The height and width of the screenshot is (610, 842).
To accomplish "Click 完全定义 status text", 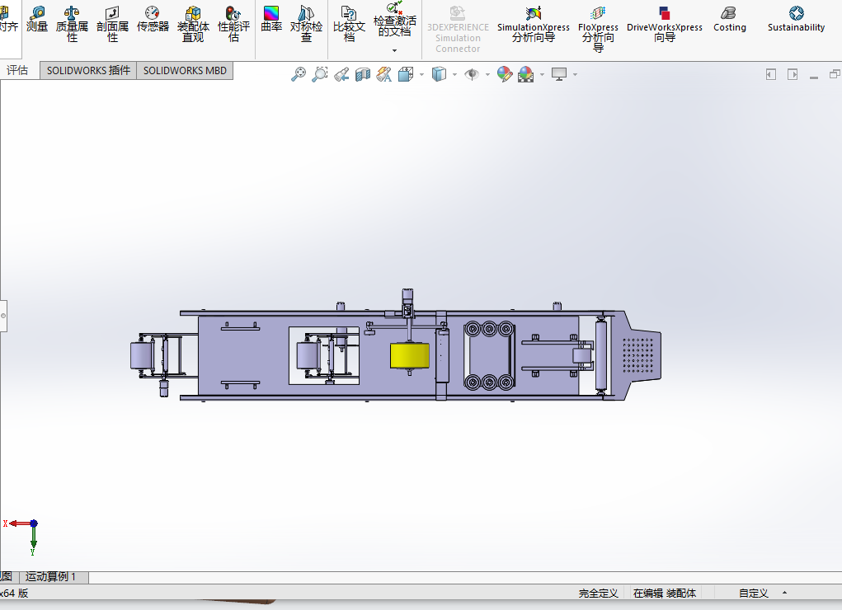I will coord(598,594).
